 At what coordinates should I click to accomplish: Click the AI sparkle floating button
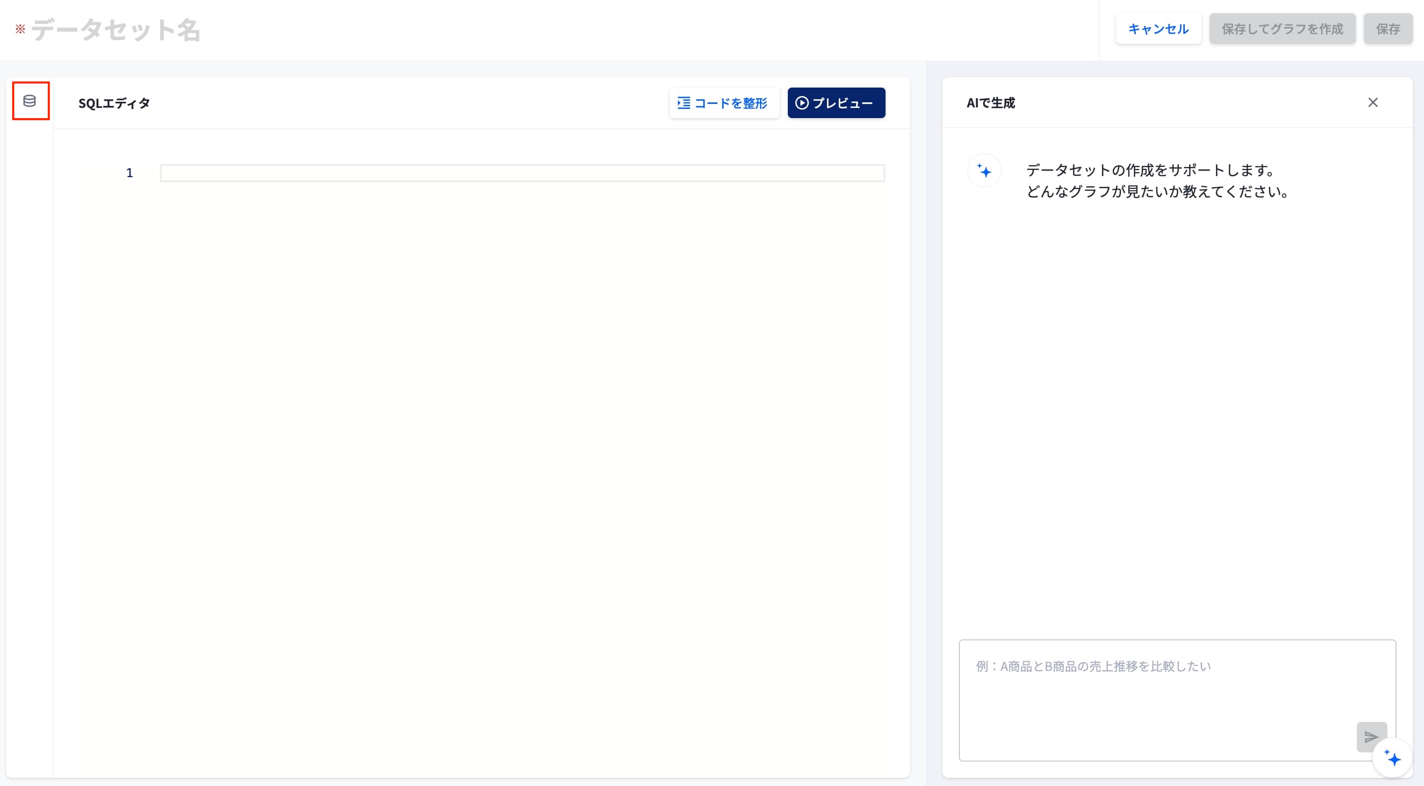tap(1392, 758)
